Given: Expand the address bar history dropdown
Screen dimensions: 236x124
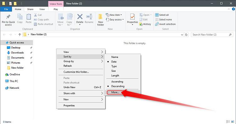Looking at the screenshot, I should coord(182,35).
